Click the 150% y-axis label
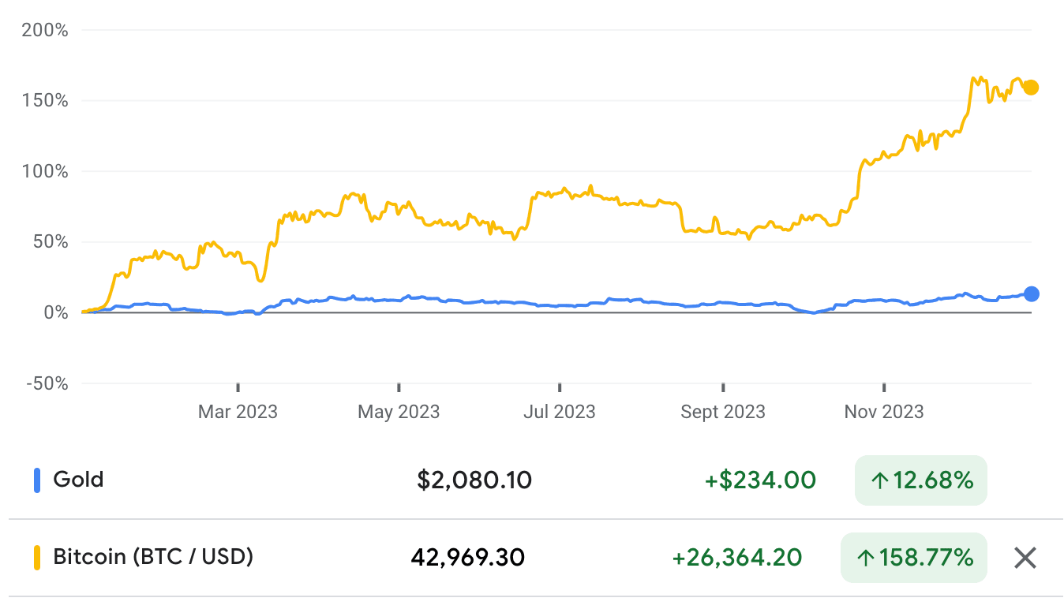The image size is (1064, 609). point(45,101)
